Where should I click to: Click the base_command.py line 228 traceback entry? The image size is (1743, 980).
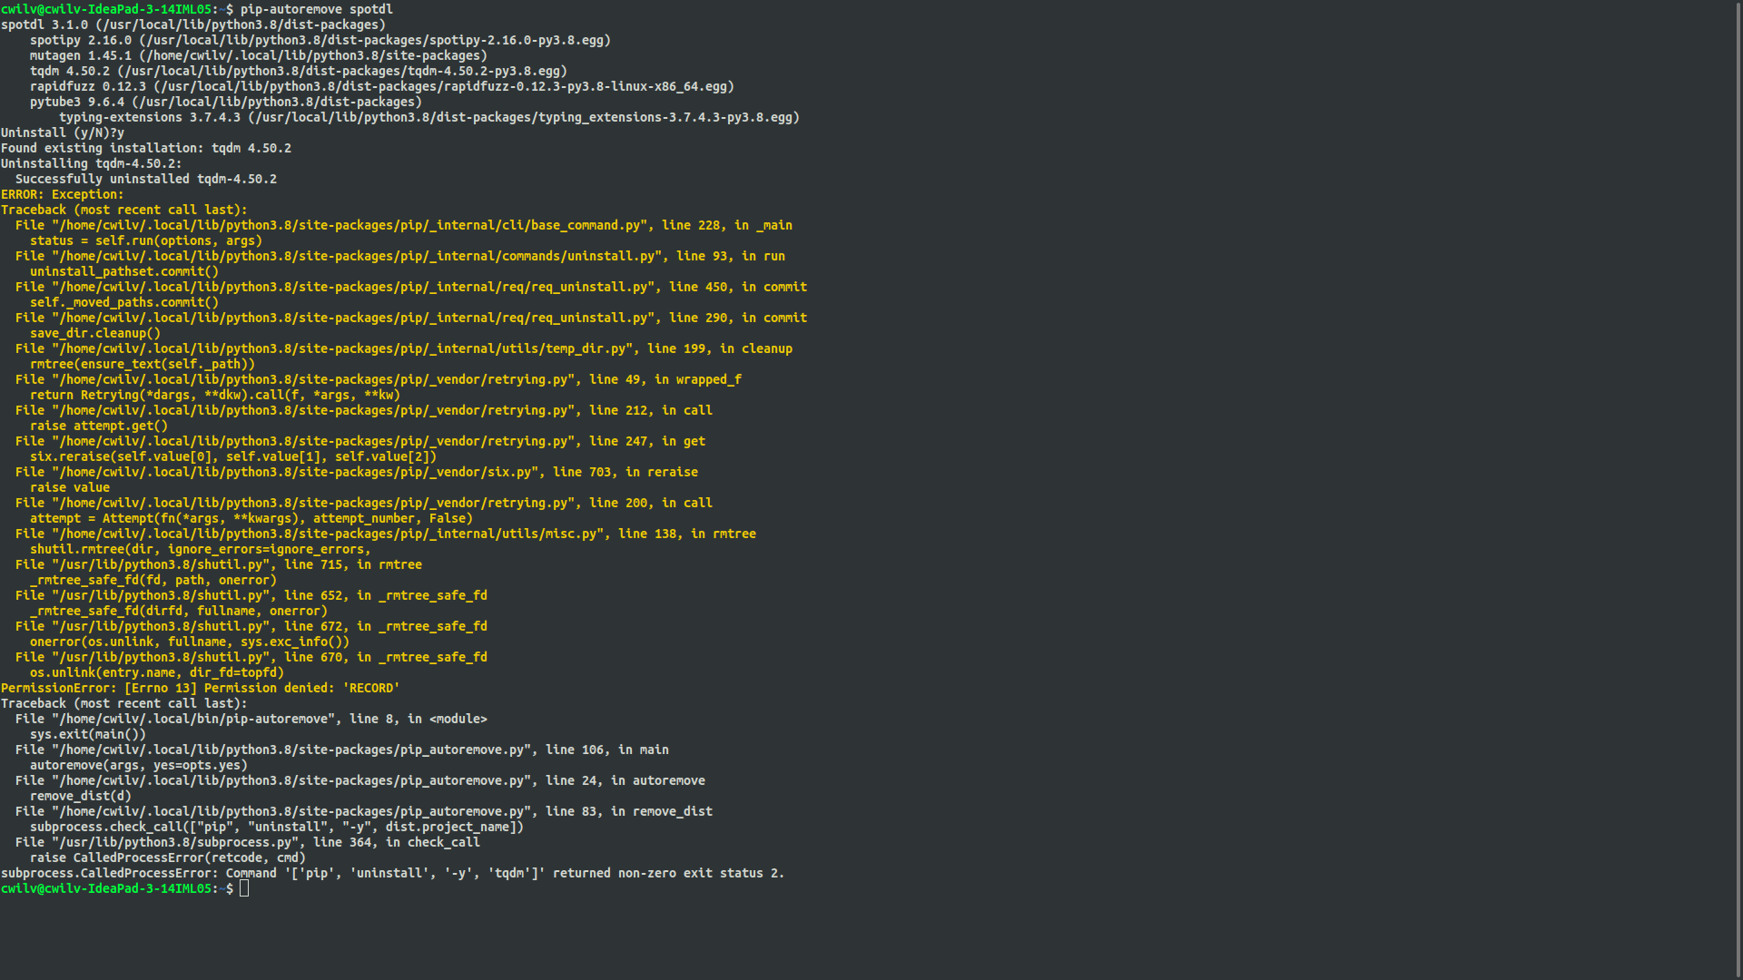point(403,225)
